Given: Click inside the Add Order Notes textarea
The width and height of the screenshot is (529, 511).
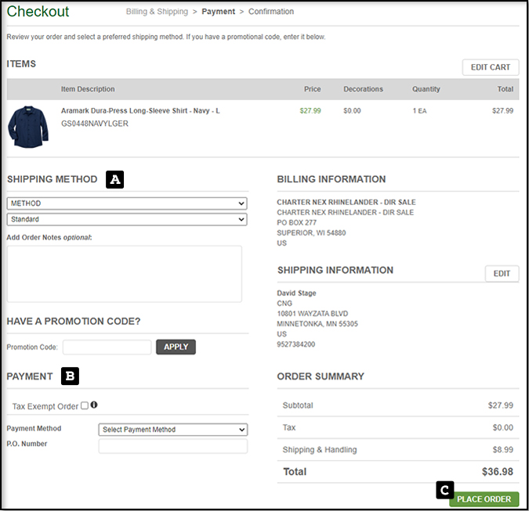Looking at the screenshot, I should pyautogui.click(x=124, y=274).
